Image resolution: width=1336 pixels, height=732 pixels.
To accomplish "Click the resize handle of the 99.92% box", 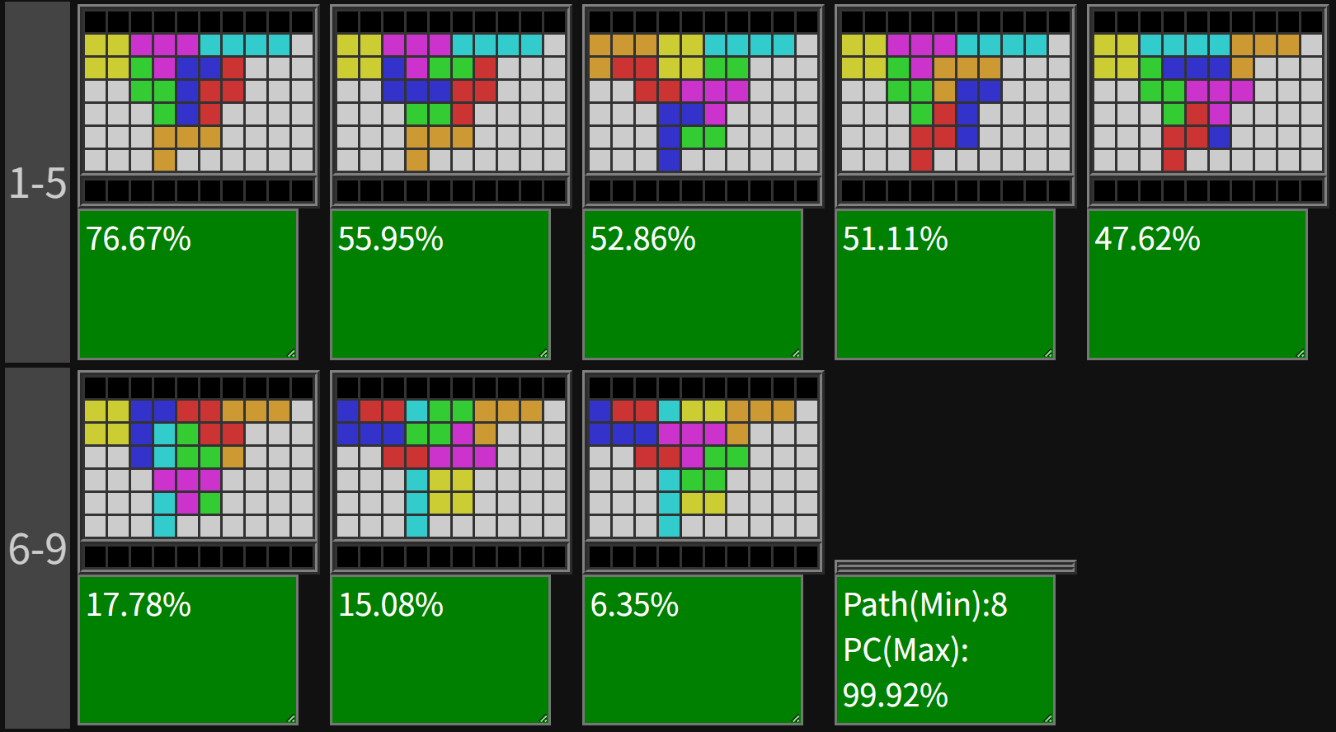I will [x=1048, y=720].
